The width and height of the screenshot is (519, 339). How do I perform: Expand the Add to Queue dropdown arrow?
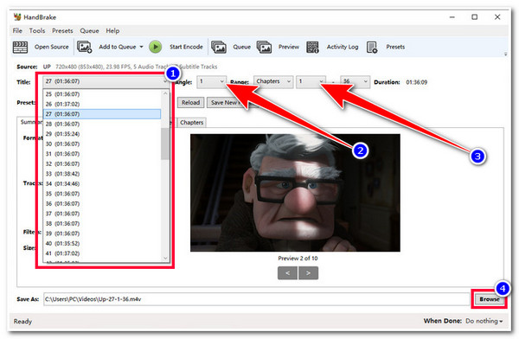(141, 47)
